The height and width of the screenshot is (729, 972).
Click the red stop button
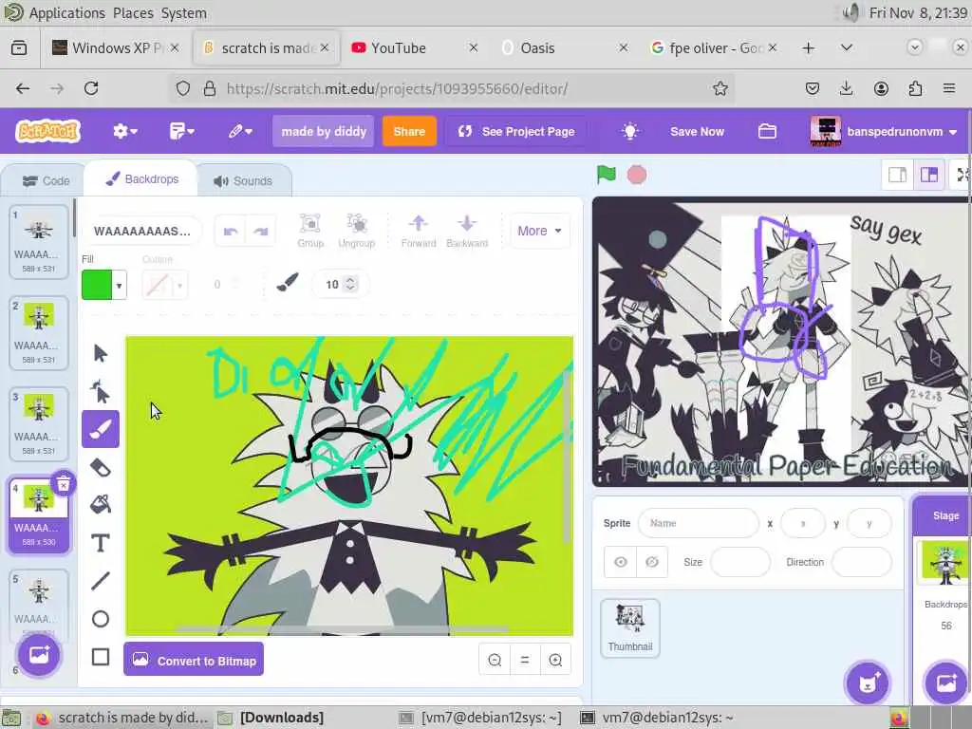tap(637, 175)
